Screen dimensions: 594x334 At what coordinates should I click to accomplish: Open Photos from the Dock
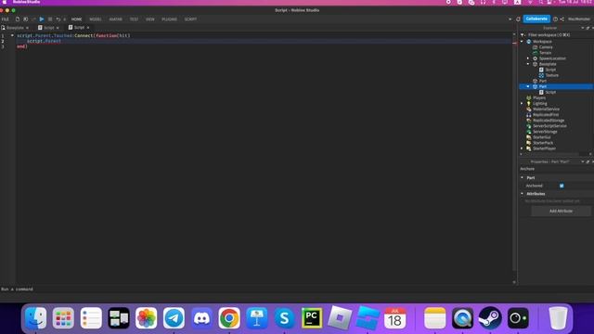147,318
